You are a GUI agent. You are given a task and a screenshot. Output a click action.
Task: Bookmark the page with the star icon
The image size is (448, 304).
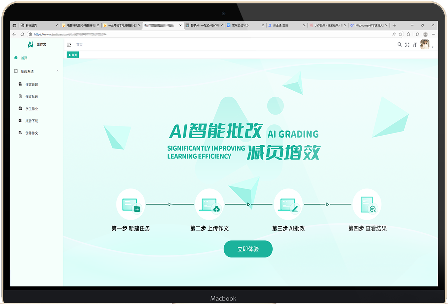pos(400,34)
